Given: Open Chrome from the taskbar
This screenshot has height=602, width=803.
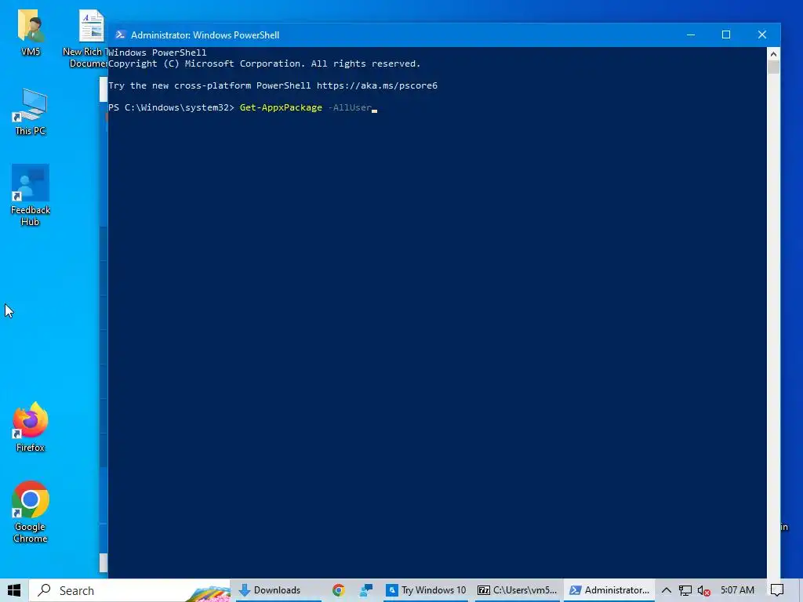Looking at the screenshot, I should (x=338, y=590).
